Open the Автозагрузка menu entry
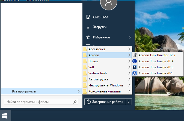Image resolution: width=184 pixels, height=121 pixels. (107, 79)
